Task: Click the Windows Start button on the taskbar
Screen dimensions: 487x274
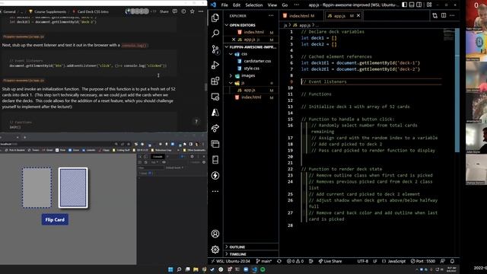Action: (170, 269)
